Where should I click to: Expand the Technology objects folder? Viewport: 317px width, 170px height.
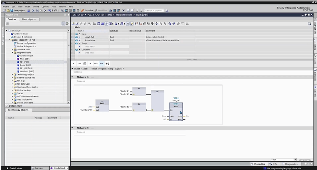[x=13, y=74]
